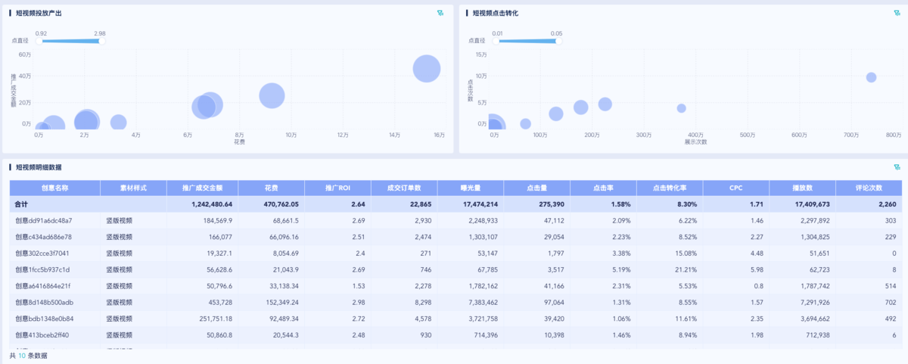Screen dimensions: 908x364
Task: Click the 花费 column header
Action: 271,188
